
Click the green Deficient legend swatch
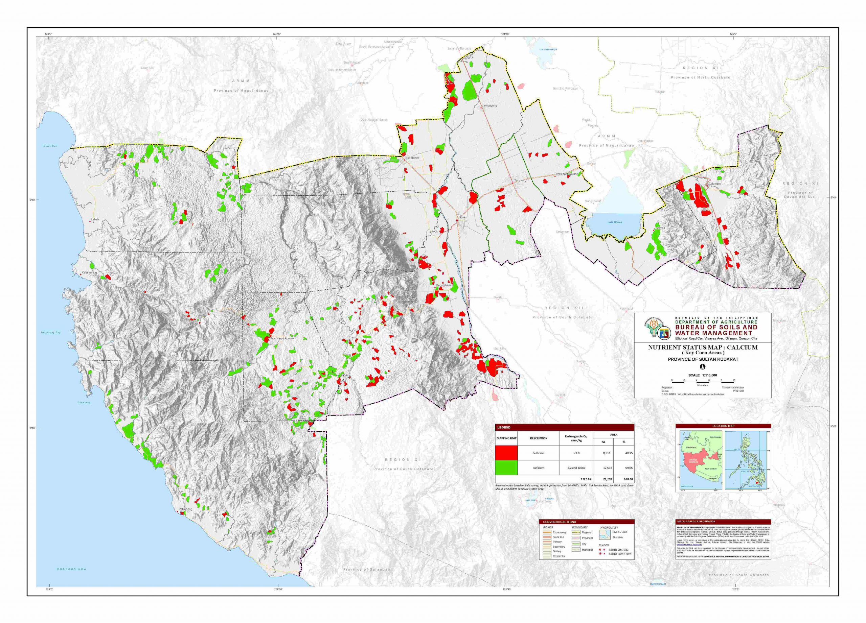(507, 468)
